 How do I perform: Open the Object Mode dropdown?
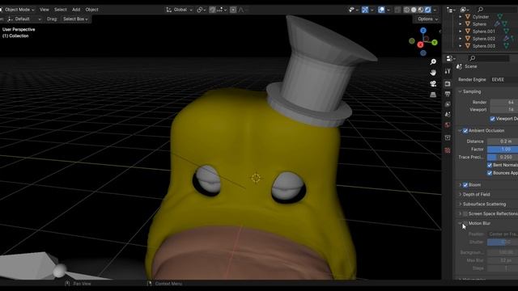point(17,10)
